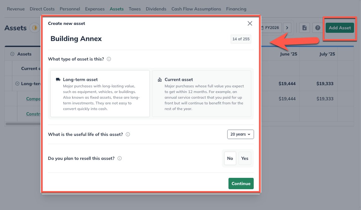Click the info icon beside asset type question
The image size is (361, 210).
click(x=109, y=59)
